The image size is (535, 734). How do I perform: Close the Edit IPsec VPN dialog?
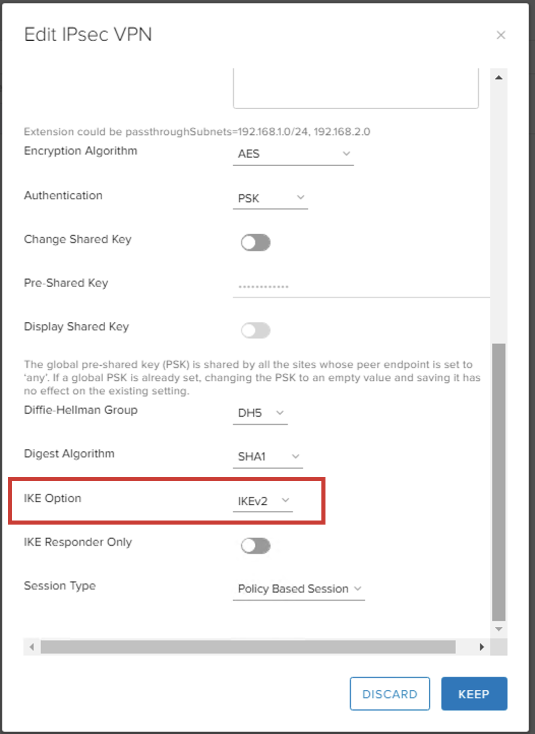click(501, 35)
